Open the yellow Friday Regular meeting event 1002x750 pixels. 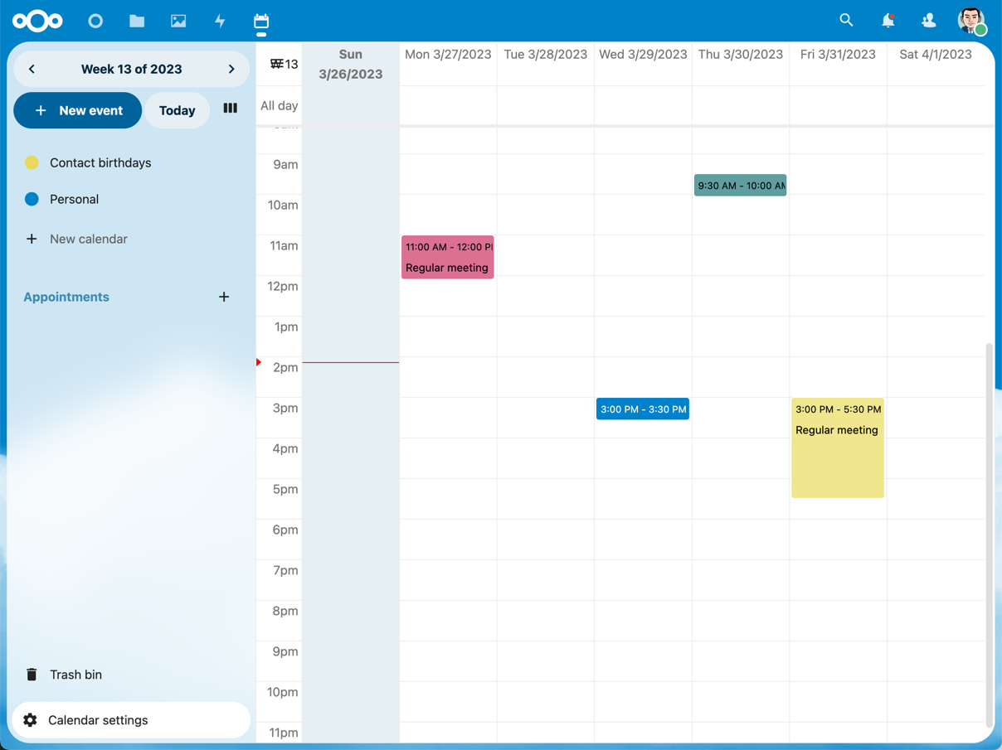[x=838, y=448]
